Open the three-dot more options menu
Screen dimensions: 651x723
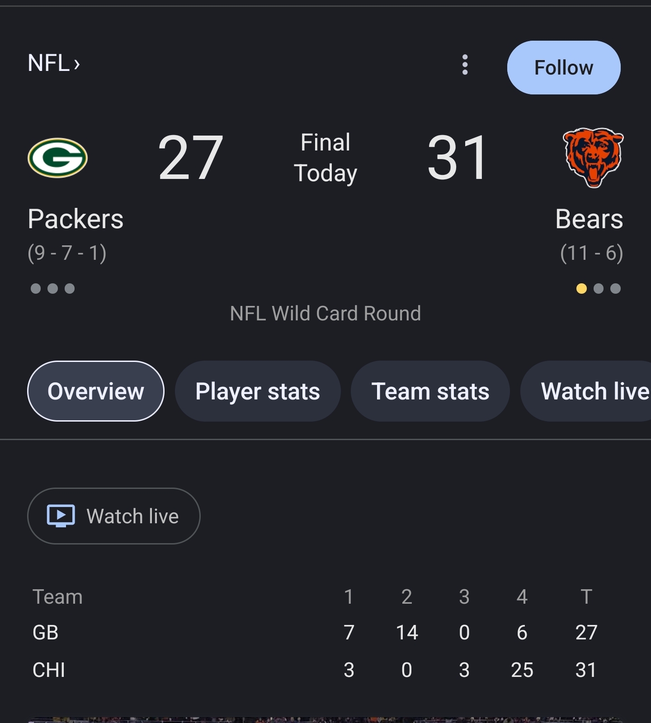[x=465, y=65]
